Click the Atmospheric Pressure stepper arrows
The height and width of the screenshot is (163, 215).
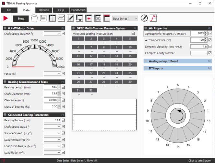(x=206, y=33)
